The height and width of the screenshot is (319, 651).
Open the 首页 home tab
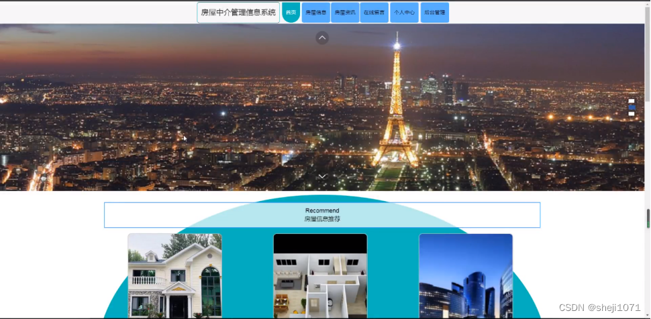291,13
